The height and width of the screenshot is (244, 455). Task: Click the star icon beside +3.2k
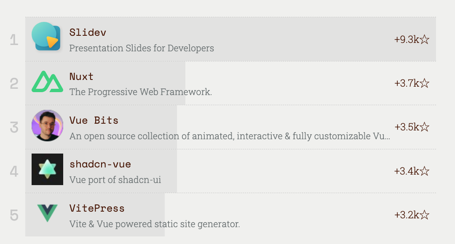(x=425, y=215)
